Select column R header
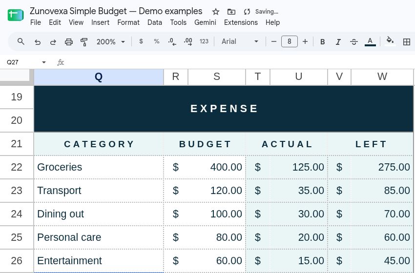The height and width of the screenshot is (273, 415). [176, 77]
